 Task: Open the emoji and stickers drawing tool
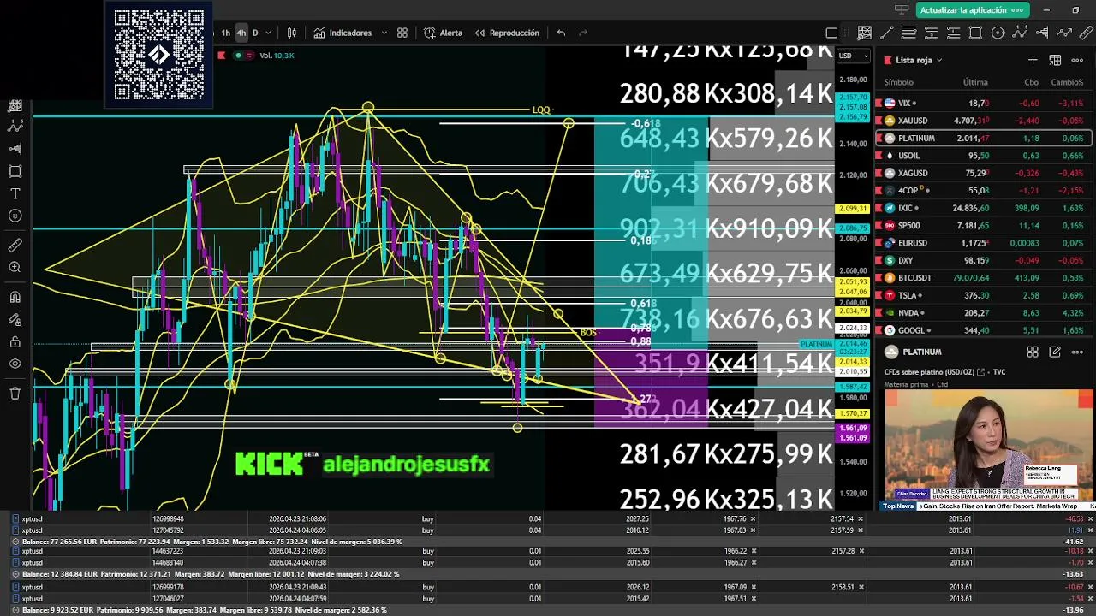[x=15, y=216]
